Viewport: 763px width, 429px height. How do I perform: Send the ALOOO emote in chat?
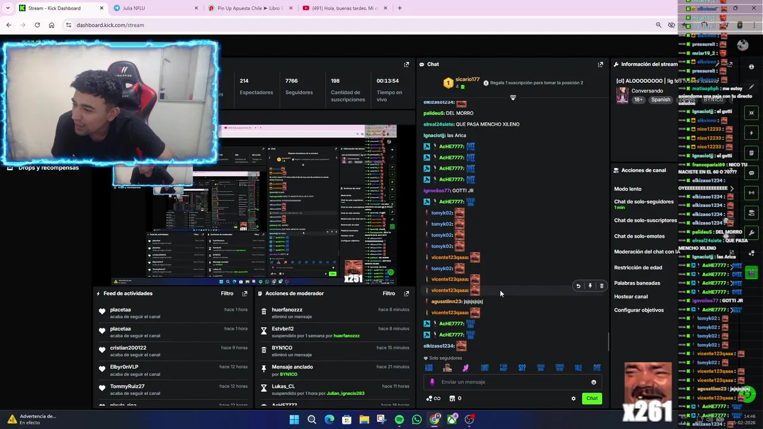pos(429,368)
